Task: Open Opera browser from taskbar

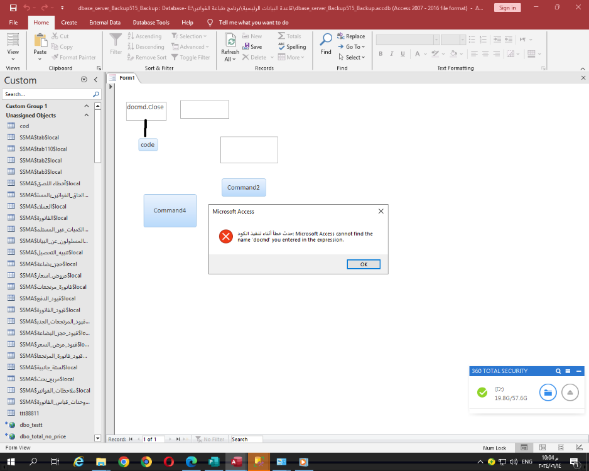Action: pyautogui.click(x=169, y=462)
